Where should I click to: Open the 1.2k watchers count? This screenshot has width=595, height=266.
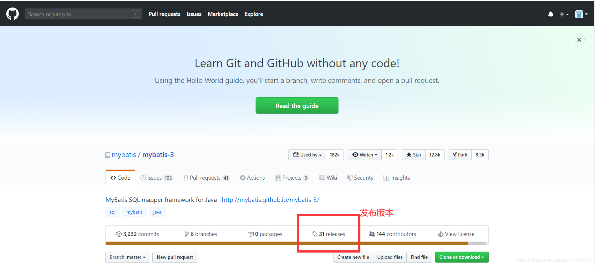(390, 155)
